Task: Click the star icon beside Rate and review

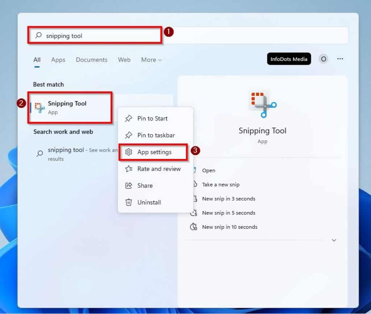Action: [129, 169]
